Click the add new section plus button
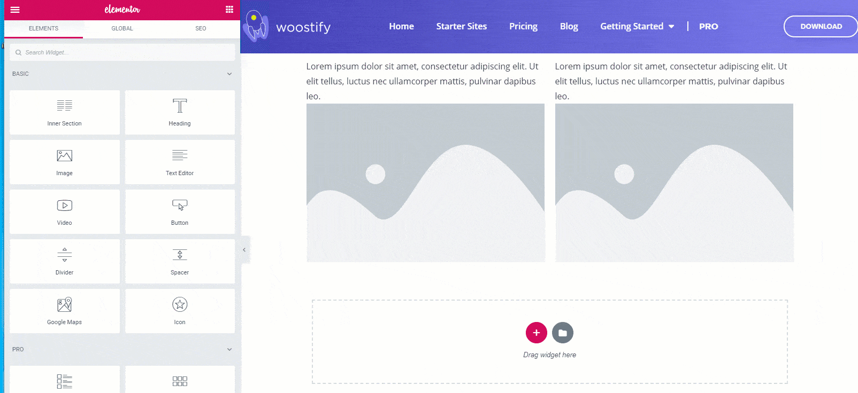Viewport: 858px width, 393px height. [536, 333]
